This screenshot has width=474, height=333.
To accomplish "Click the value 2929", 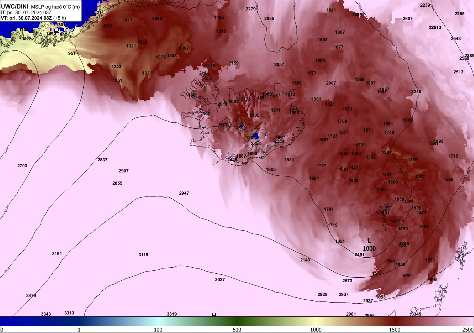I will [x=323, y=294].
